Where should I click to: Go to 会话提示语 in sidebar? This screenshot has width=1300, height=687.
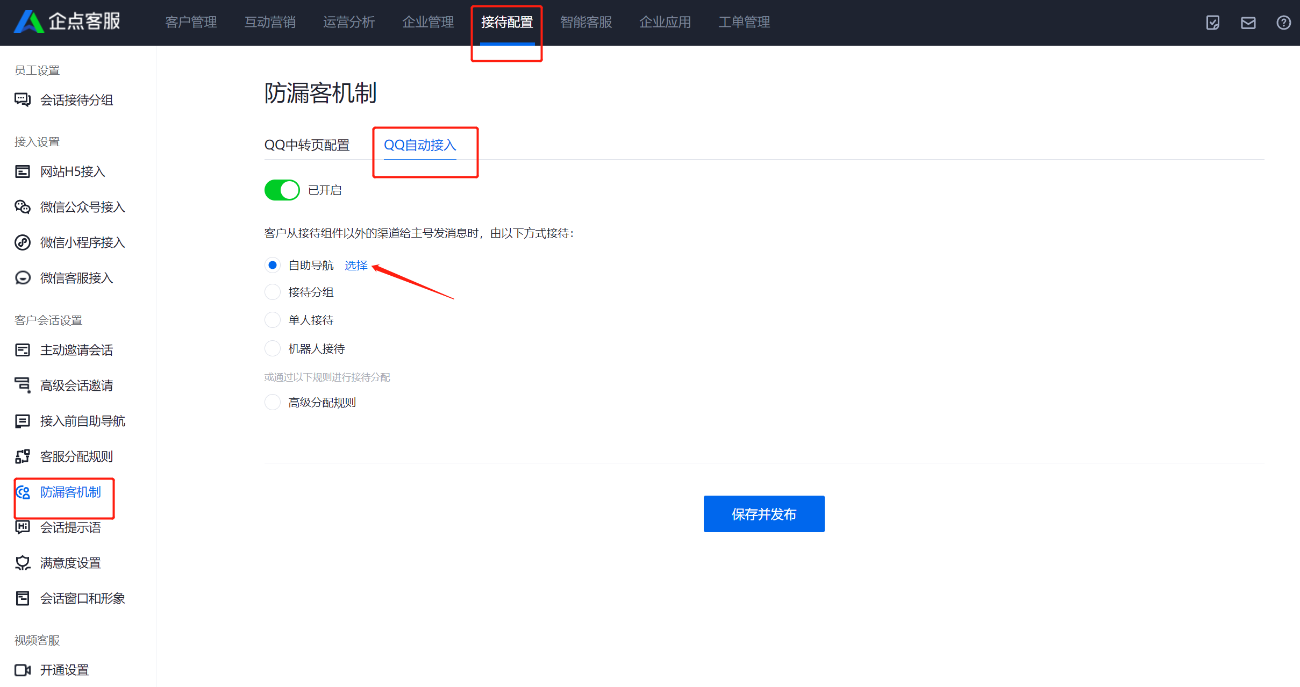(70, 527)
